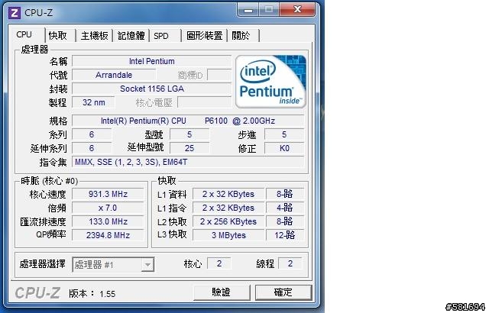This screenshot has height=313, width=489.
Task: Click the instruction set MMX, SSE field
Action: coord(188,162)
